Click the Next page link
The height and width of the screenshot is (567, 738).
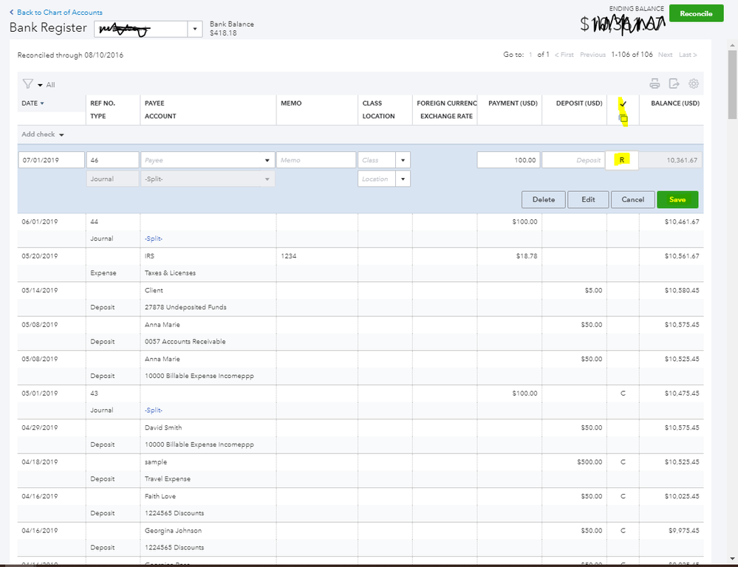tap(665, 55)
